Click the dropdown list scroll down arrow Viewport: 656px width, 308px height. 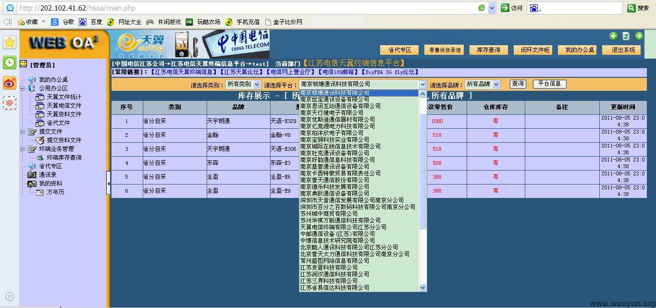423,287
